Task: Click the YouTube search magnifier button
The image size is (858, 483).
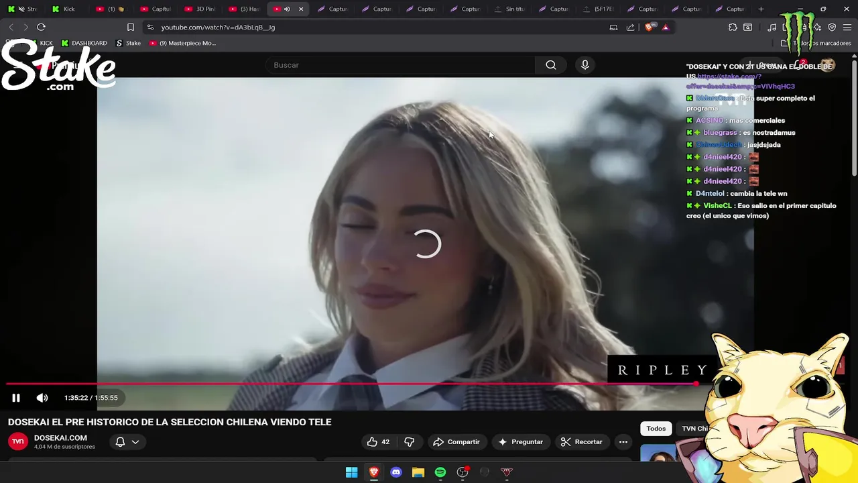Action: 551,65
